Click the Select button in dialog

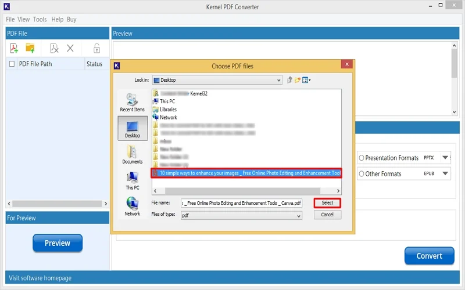click(x=327, y=203)
